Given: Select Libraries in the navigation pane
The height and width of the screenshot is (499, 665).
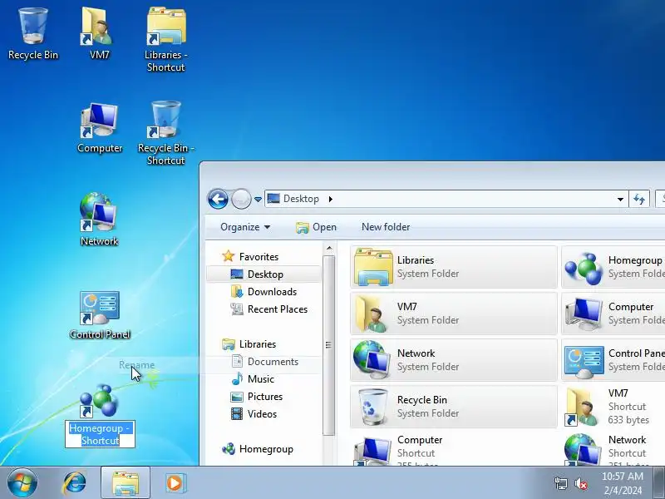Looking at the screenshot, I should (249, 344).
